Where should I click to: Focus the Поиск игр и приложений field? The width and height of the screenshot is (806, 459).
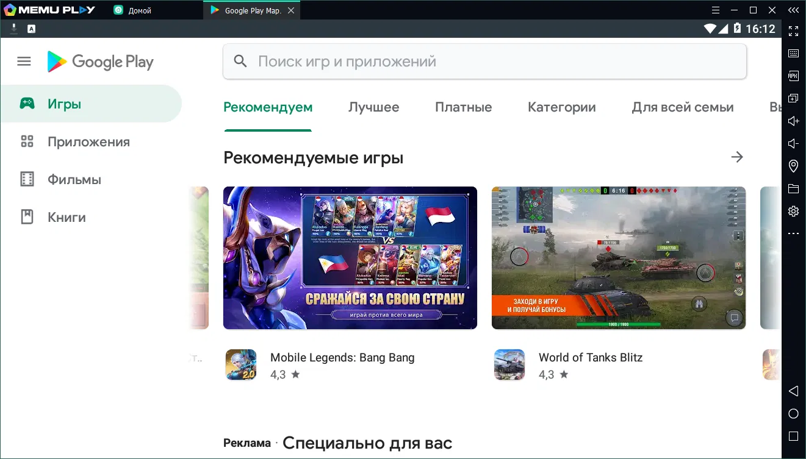(484, 62)
